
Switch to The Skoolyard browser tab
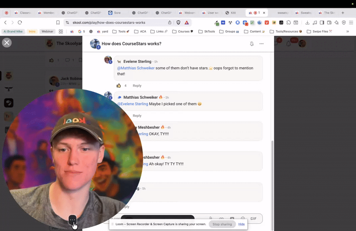(x=327, y=13)
